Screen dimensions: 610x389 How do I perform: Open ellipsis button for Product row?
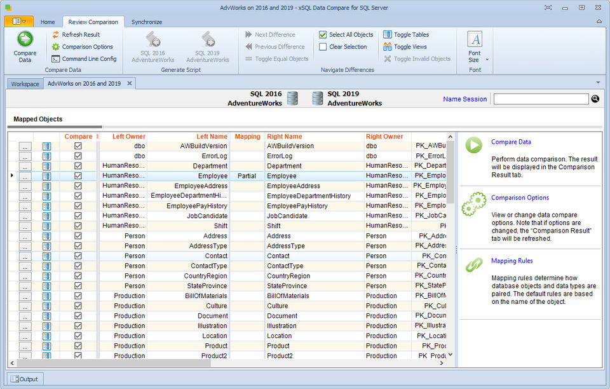point(25,346)
